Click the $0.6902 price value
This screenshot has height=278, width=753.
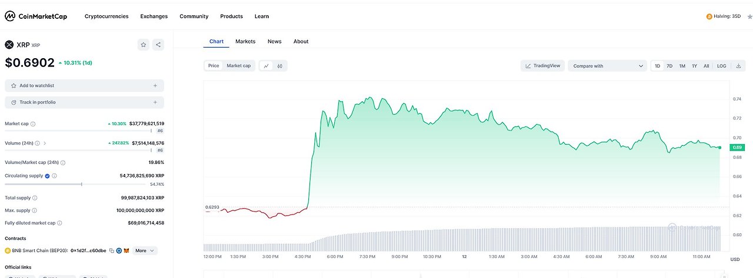click(x=29, y=62)
